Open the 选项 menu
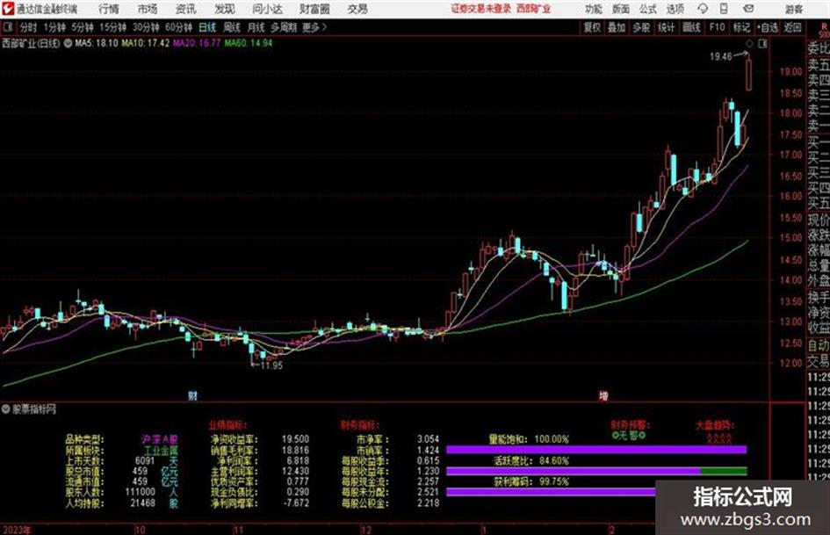Viewport: 830px width, 535px height. pyautogui.click(x=675, y=9)
